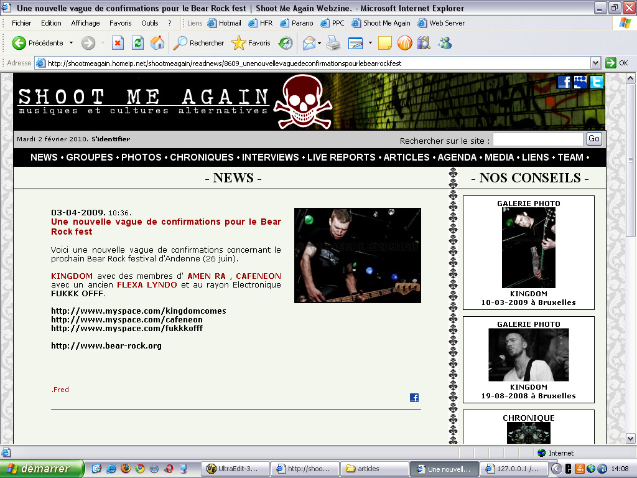Open the www.bear-rock.org link

[106, 346]
